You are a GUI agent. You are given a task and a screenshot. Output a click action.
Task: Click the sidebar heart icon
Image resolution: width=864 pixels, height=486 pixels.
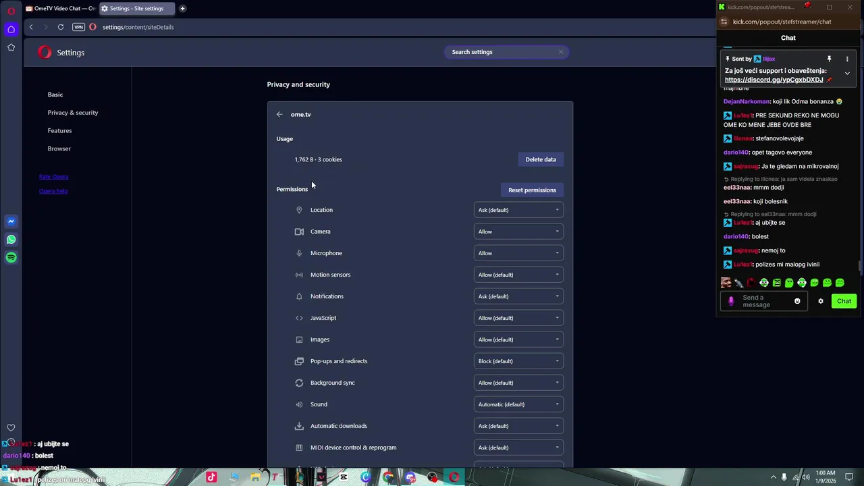coord(11,427)
